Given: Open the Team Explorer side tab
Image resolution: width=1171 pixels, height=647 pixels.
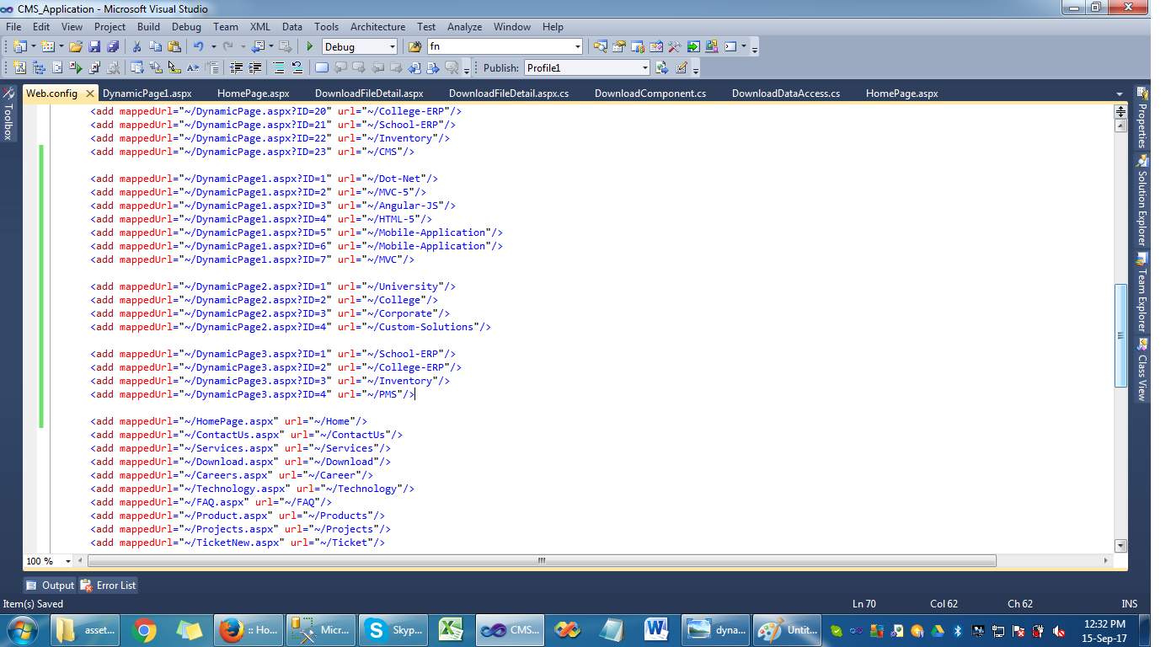Looking at the screenshot, I should tap(1142, 292).
